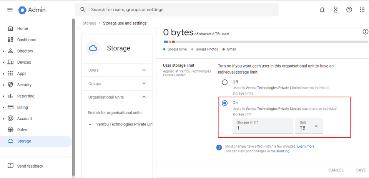Open Dashboard in the sidebar

click(27, 40)
